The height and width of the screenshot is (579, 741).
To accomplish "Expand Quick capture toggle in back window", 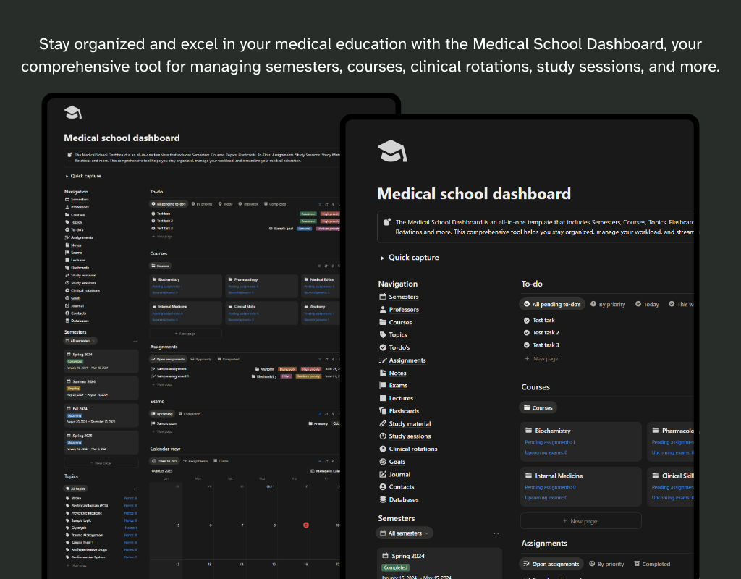I will pos(67,176).
